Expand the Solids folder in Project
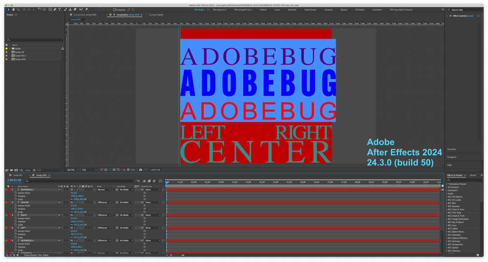The height and width of the screenshot is (262, 488). (10, 48)
